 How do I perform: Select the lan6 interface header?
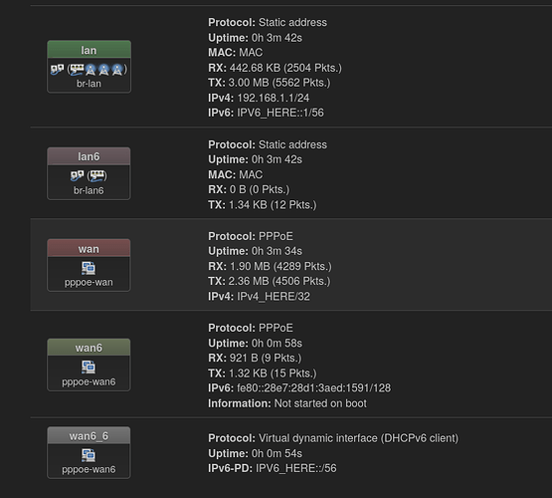point(89,156)
